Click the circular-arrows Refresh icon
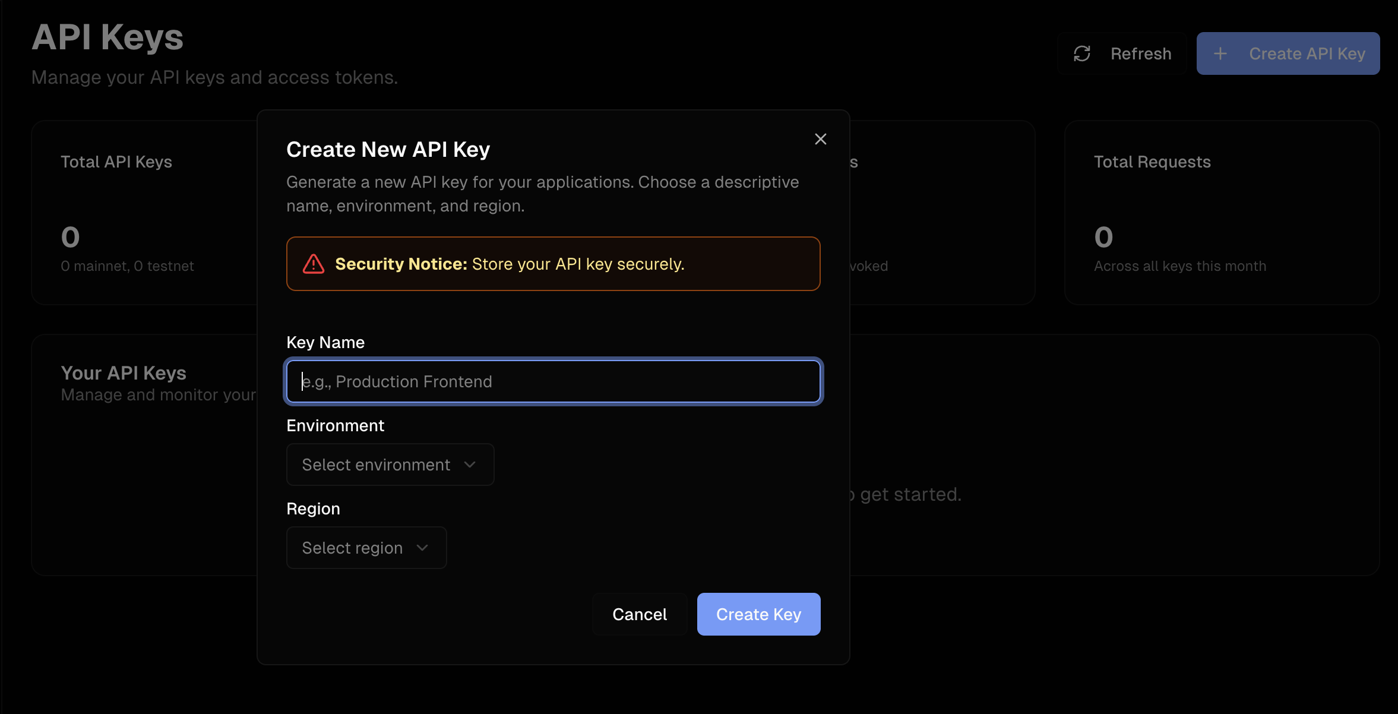The image size is (1398, 714). (1082, 53)
